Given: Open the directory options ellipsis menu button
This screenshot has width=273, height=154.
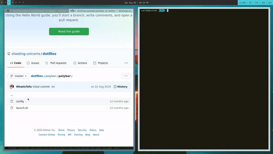Looking at the screenshot, I should coord(126,76).
